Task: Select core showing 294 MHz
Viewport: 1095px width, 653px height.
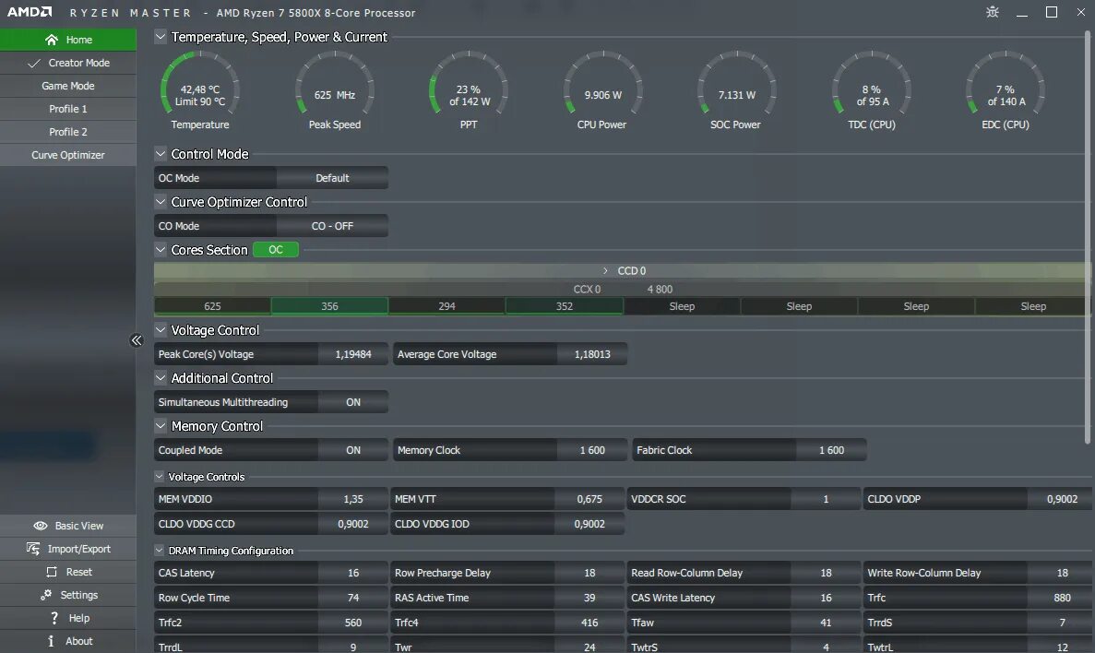Action: pyautogui.click(x=446, y=306)
